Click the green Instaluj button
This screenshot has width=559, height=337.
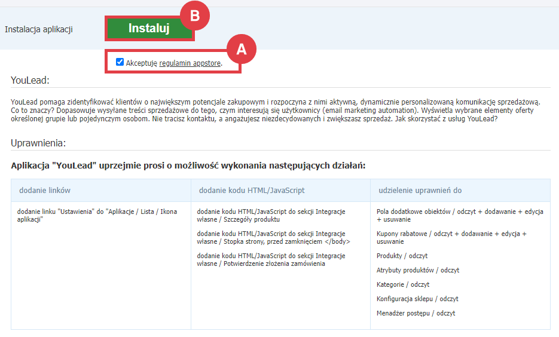click(149, 28)
